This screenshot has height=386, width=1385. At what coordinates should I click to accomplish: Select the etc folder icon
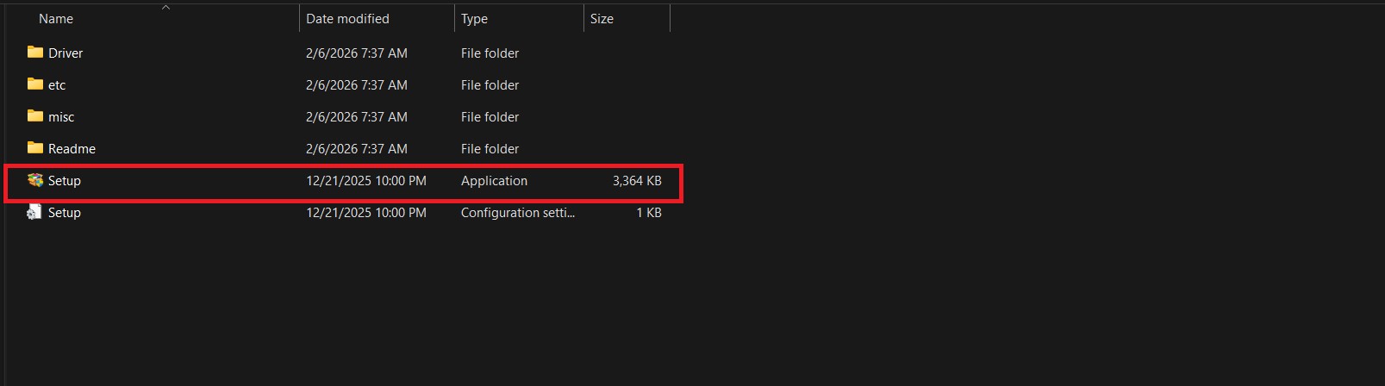pos(35,84)
